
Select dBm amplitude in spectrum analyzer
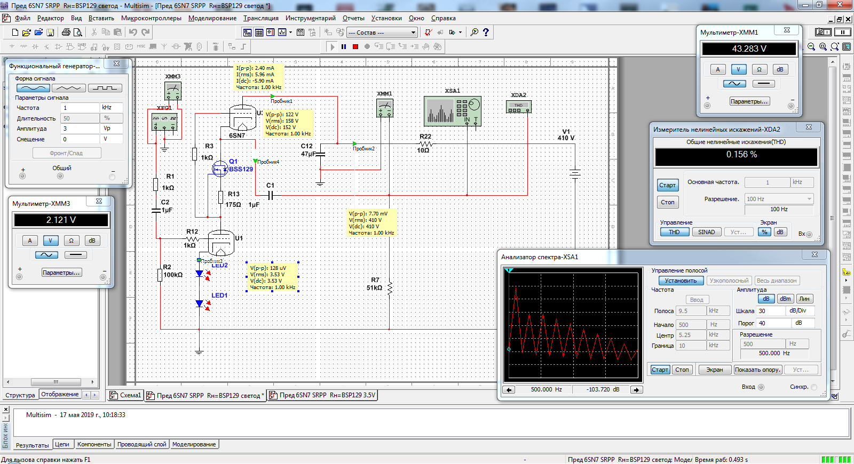[785, 299]
